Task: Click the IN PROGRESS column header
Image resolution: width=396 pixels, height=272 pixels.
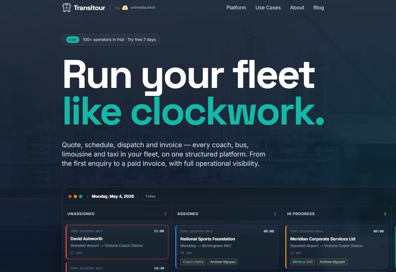Action: pos(301,214)
